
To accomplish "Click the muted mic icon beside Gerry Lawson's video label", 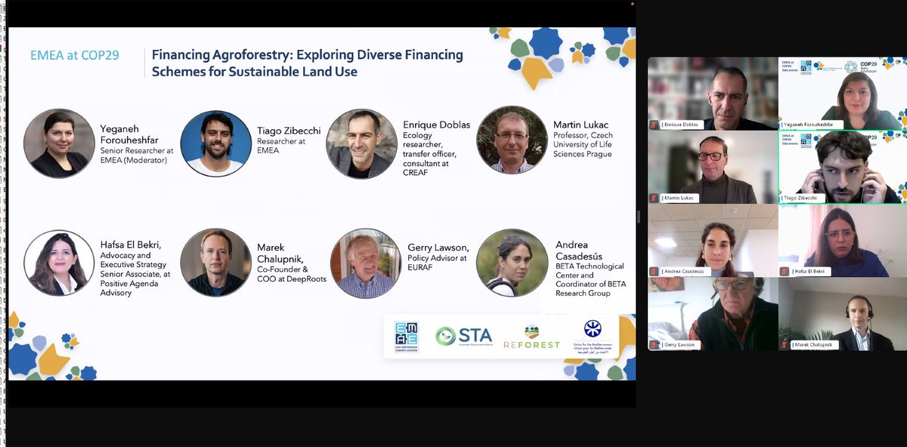I will click(654, 344).
